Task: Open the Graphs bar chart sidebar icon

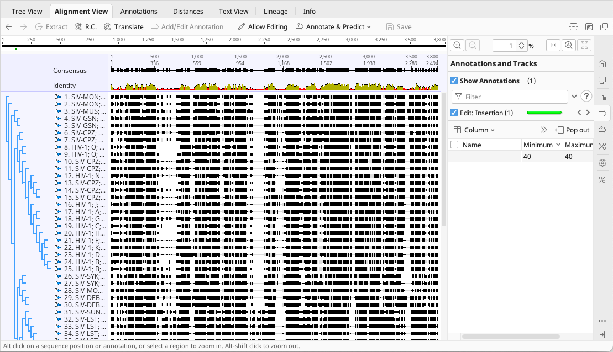Action: (602, 97)
